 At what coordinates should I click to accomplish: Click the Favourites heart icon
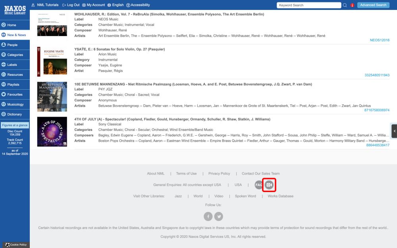point(4,94)
